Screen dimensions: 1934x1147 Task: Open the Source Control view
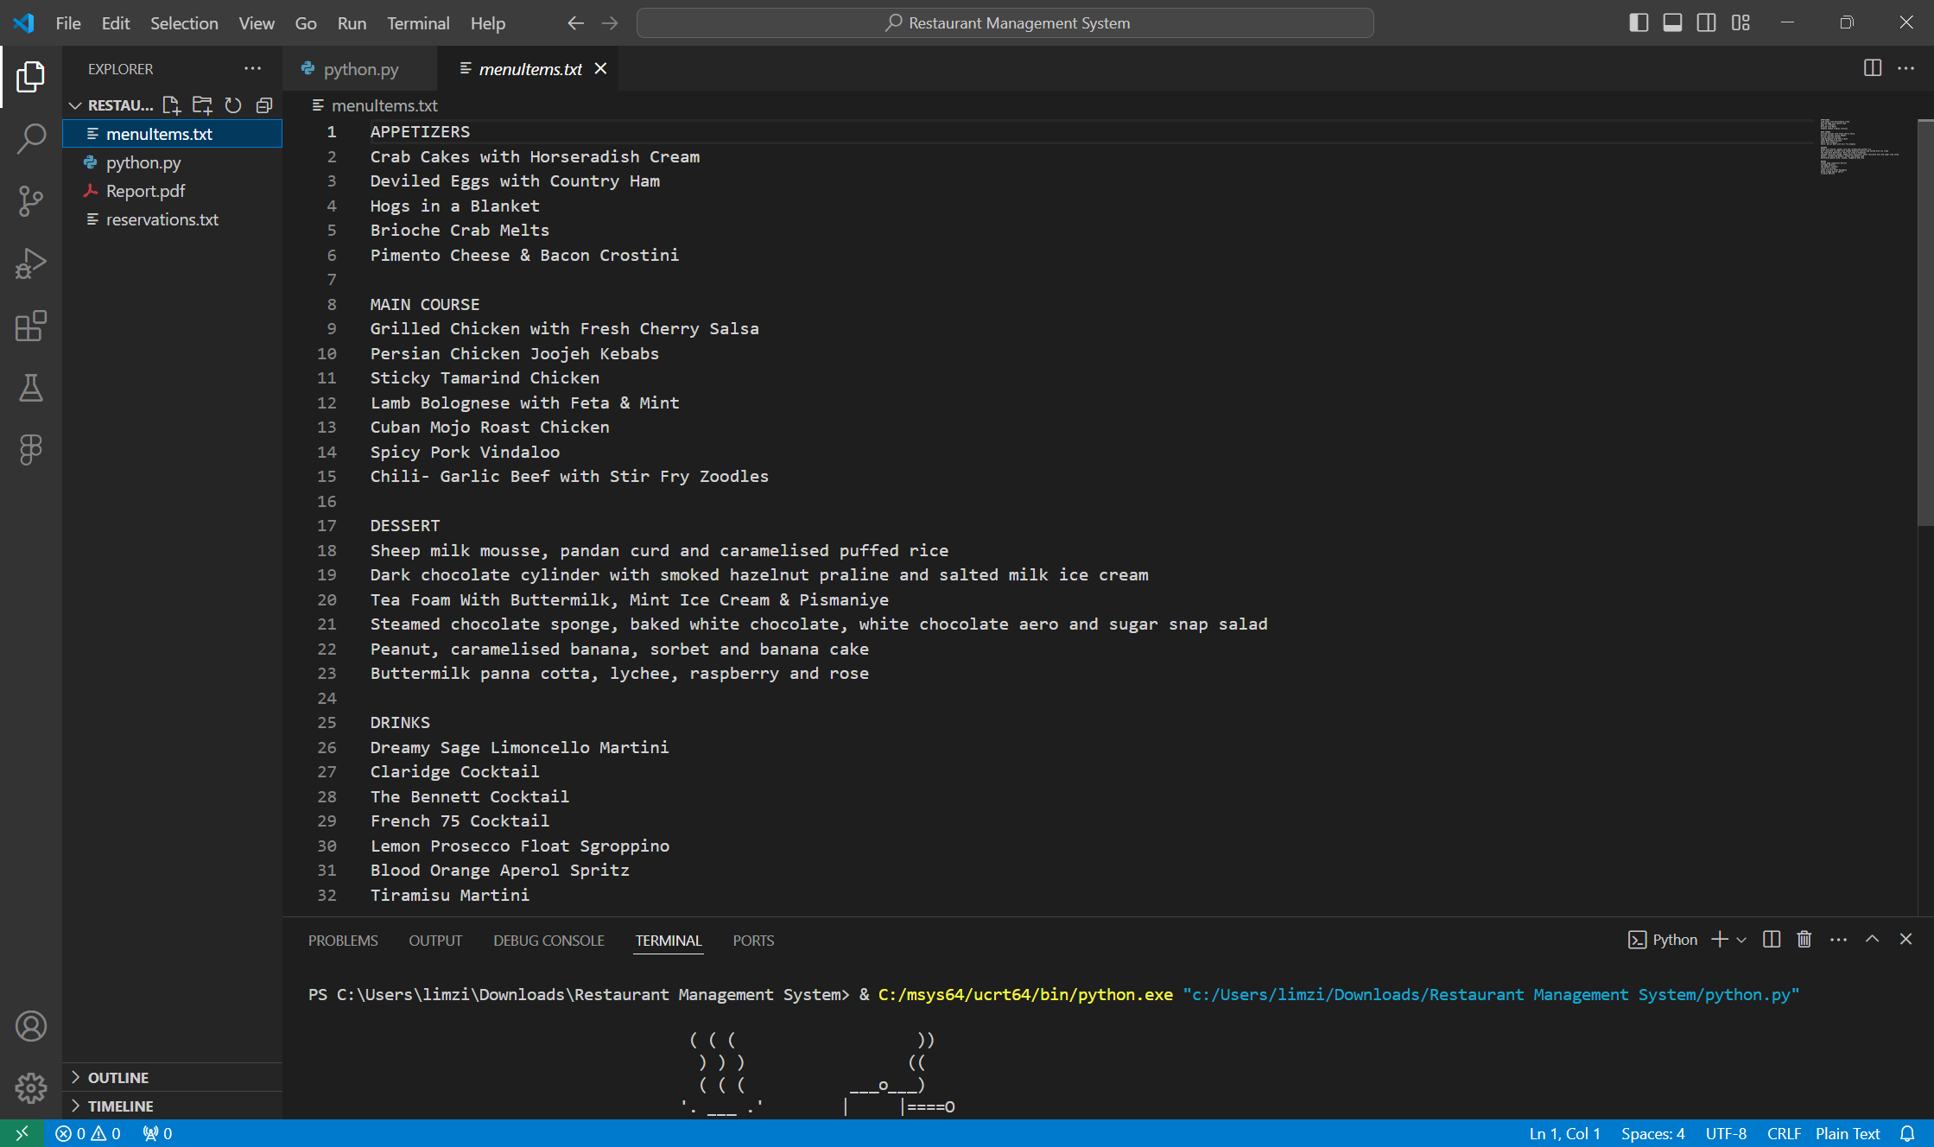pyautogui.click(x=31, y=200)
